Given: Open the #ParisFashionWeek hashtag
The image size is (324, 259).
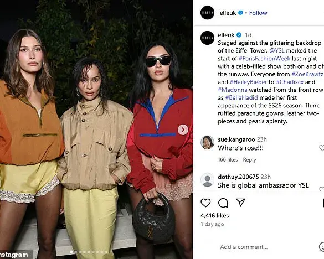Looking at the screenshot, I should pos(265,59).
